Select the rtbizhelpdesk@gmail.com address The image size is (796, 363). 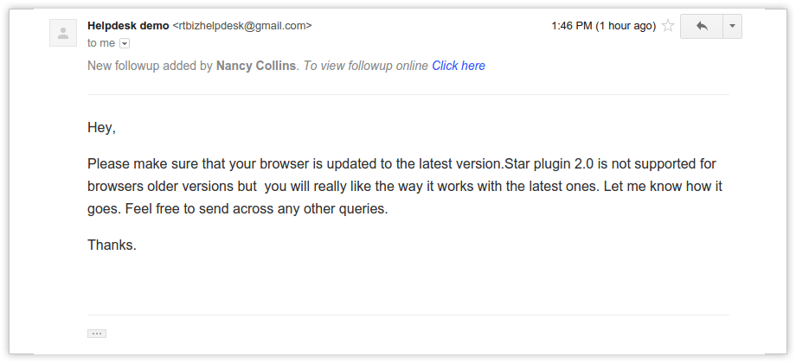click(242, 26)
